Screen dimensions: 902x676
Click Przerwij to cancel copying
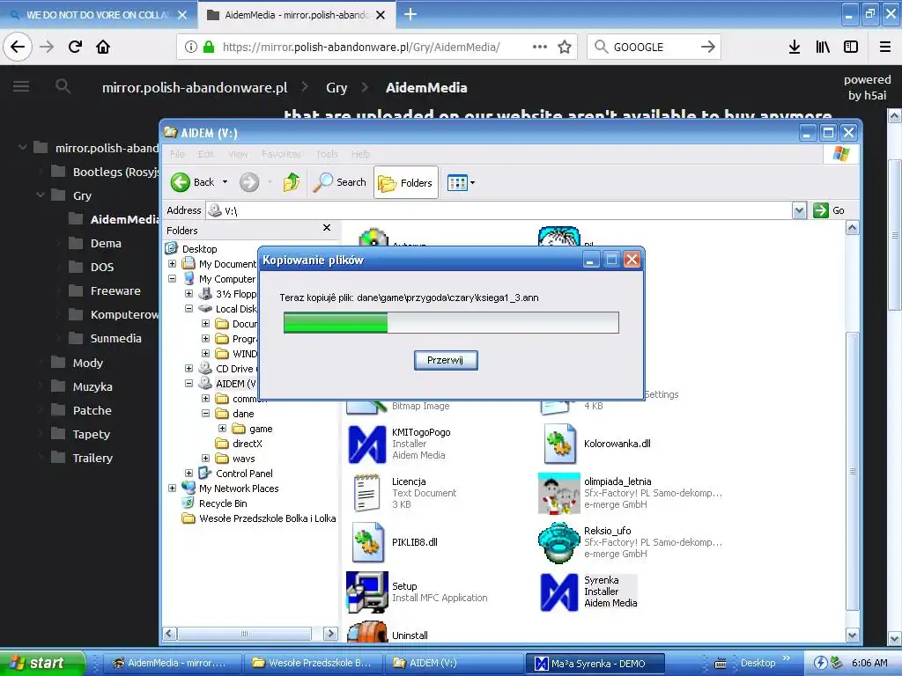click(446, 360)
